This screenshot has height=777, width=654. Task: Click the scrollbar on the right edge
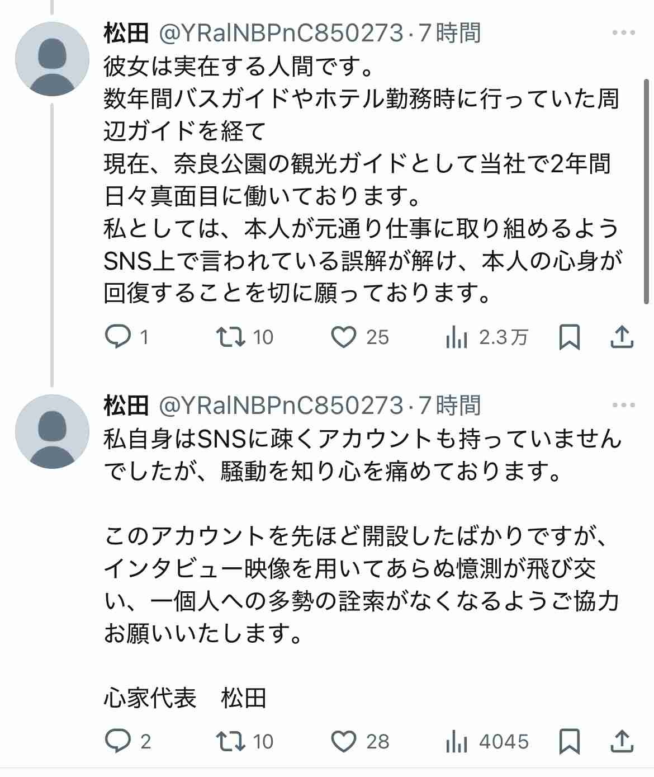[x=648, y=190]
